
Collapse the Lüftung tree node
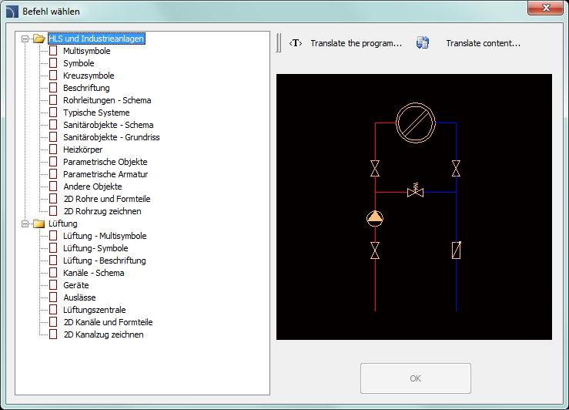26,223
